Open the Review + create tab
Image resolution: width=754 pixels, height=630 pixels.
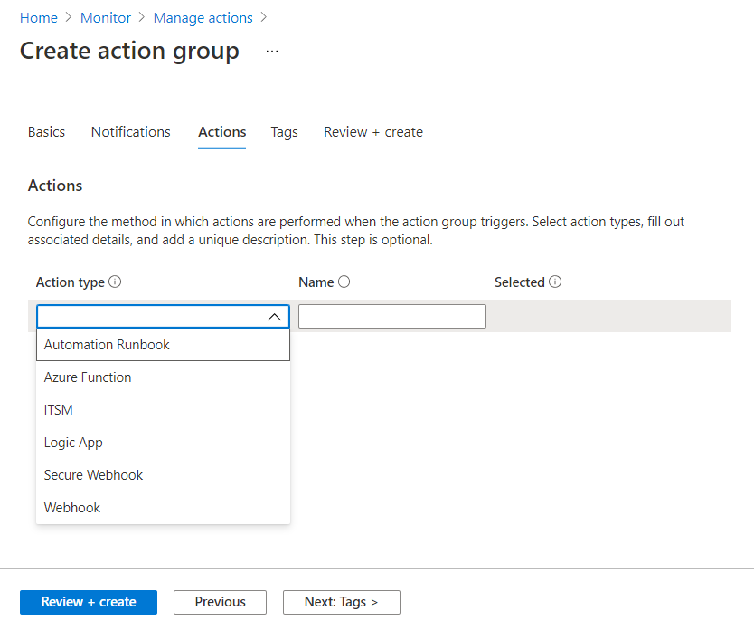tap(373, 132)
